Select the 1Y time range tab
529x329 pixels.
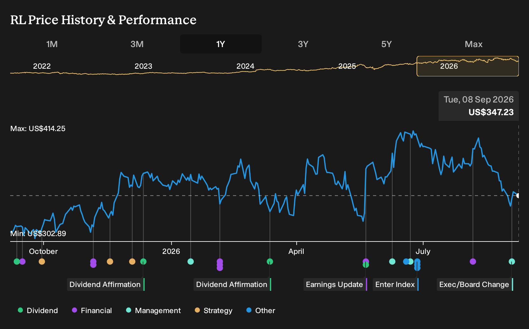(x=221, y=44)
